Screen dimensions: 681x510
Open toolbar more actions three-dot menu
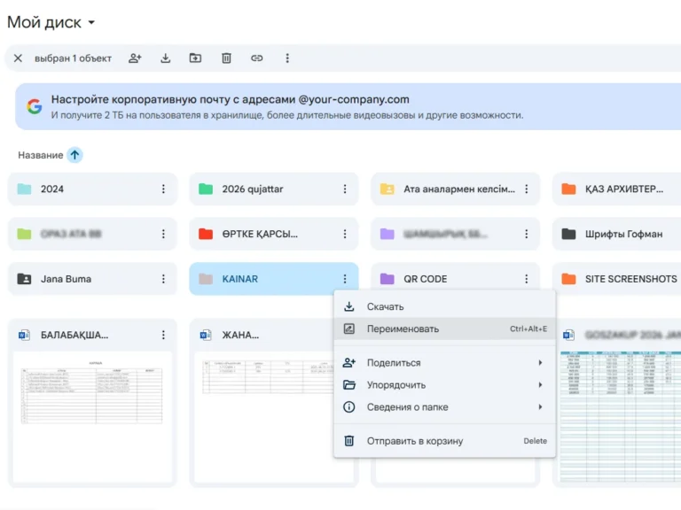point(287,58)
